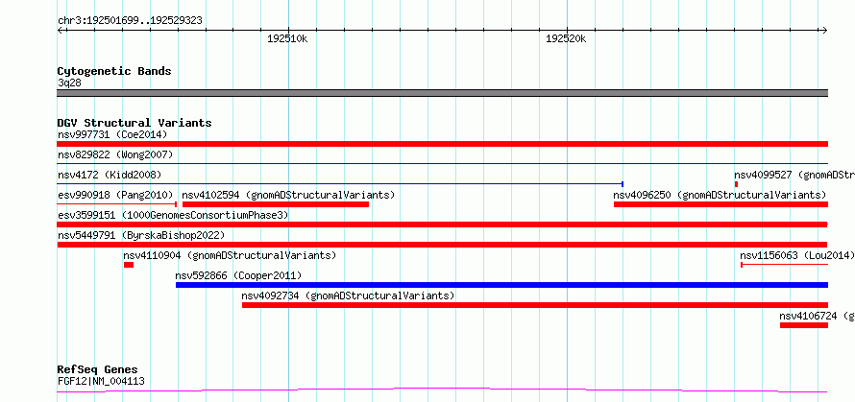Open the nsv829822 (Wong2007) variant label
This screenshot has width=855, height=402.
pos(115,154)
